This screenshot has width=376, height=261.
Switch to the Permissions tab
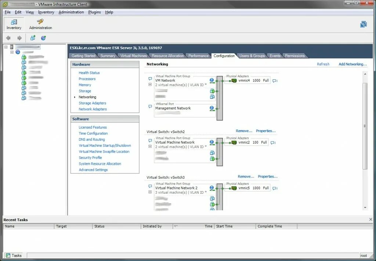295,56
